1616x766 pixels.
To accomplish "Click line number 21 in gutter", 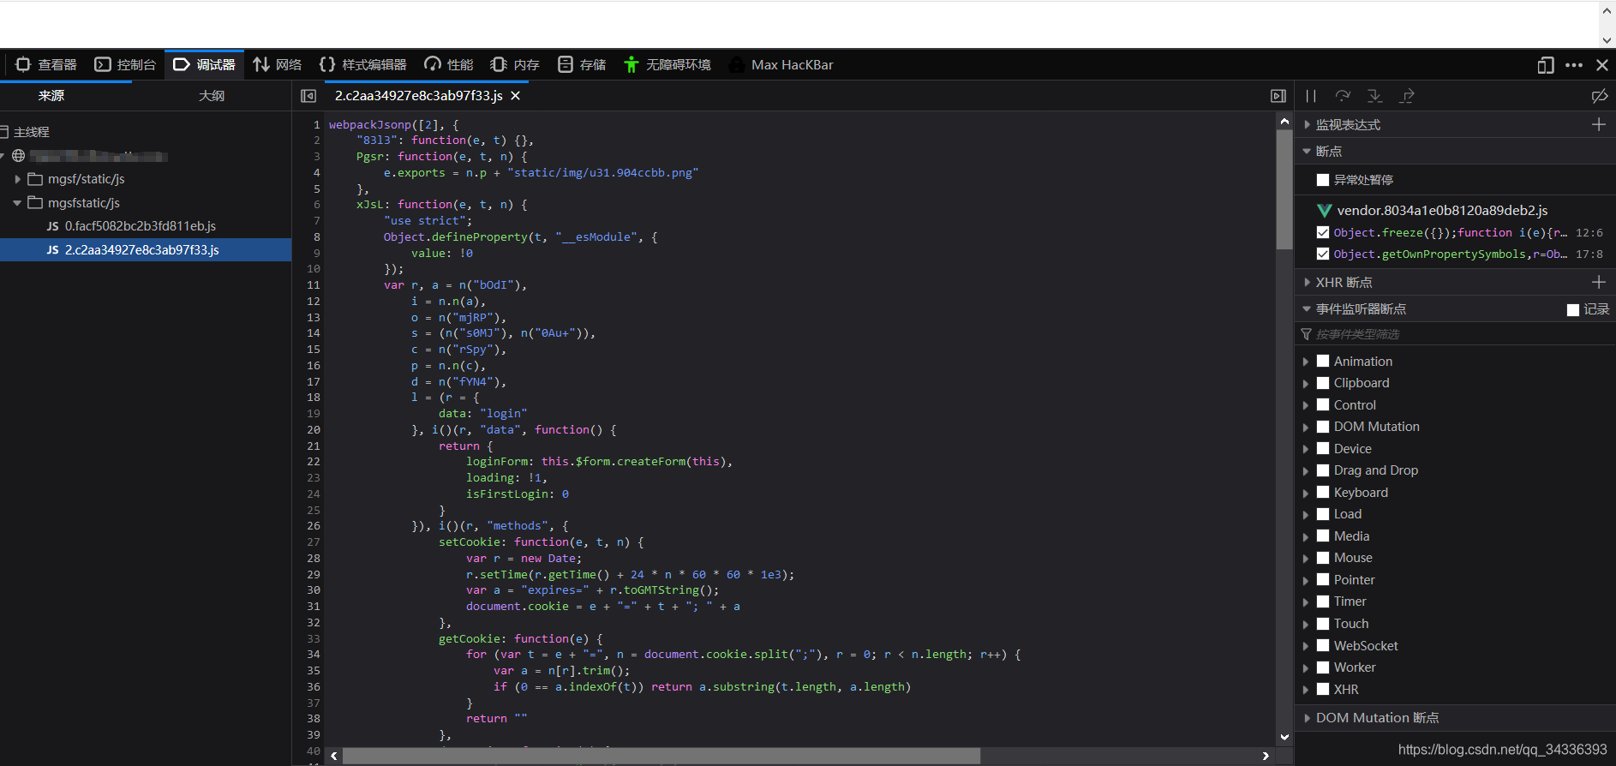I will pyautogui.click(x=313, y=446).
